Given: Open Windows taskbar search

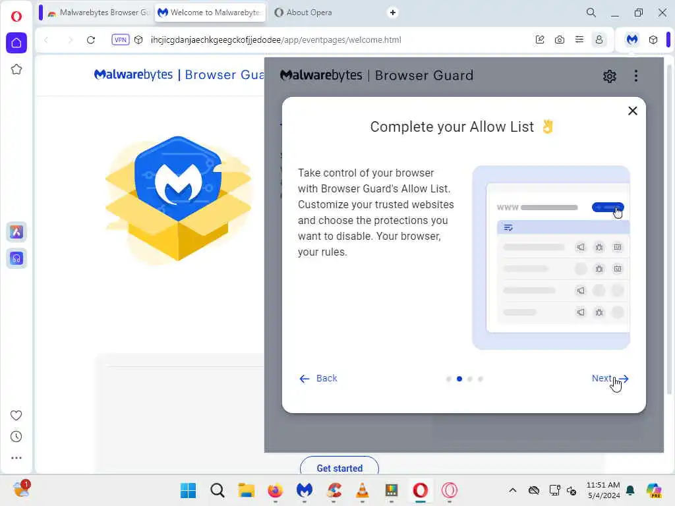Looking at the screenshot, I should click(218, 490).
